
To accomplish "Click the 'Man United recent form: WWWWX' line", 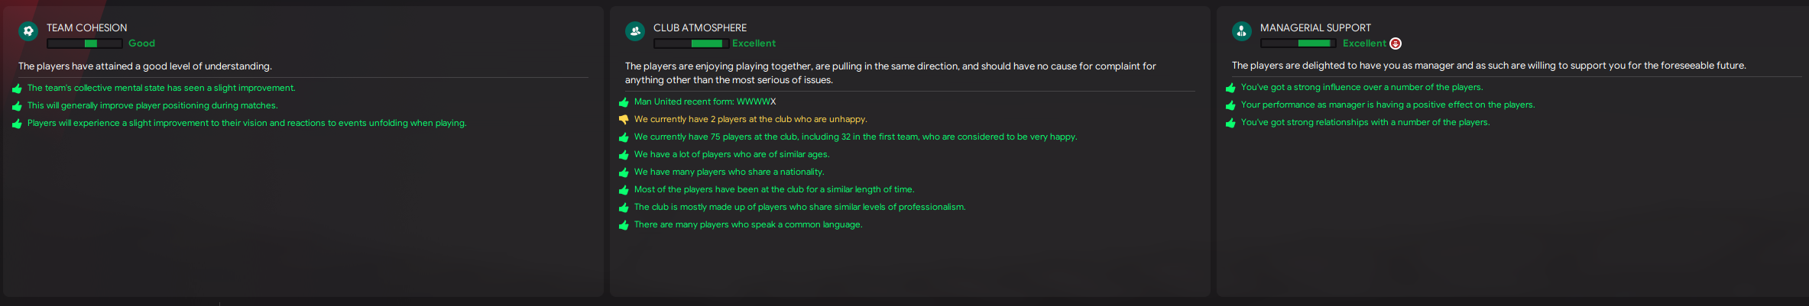I will [x=704, y=102].
